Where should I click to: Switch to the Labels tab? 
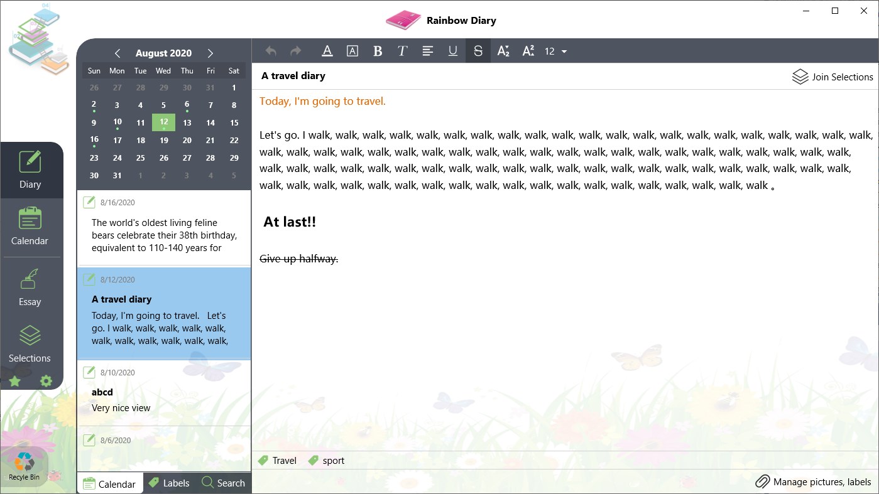pos(168,483)
